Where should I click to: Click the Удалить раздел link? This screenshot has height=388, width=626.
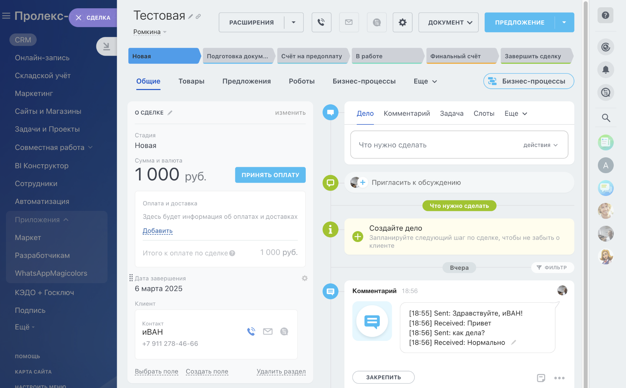(x=281, y=371)
